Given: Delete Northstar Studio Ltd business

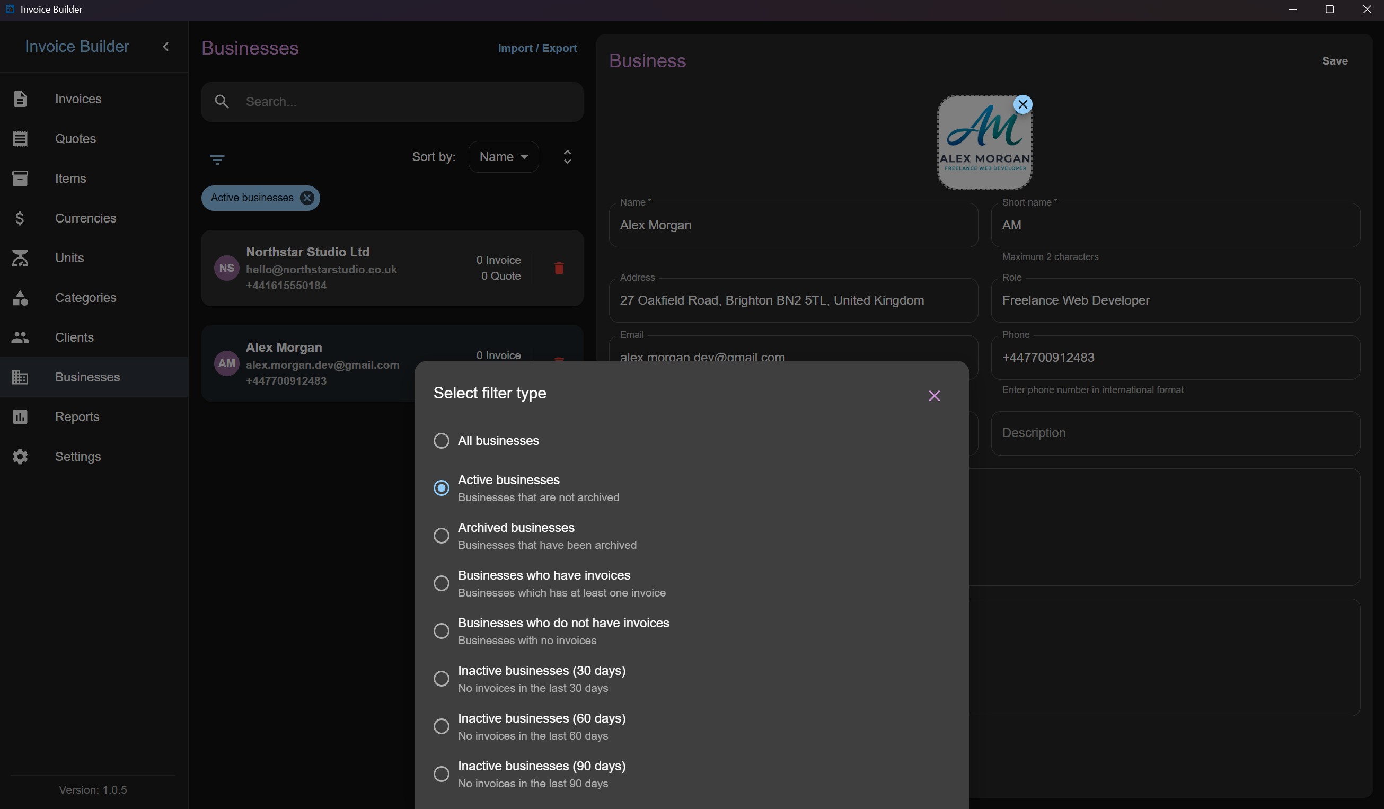Looking at the screenshot, I should click(559, 268).
